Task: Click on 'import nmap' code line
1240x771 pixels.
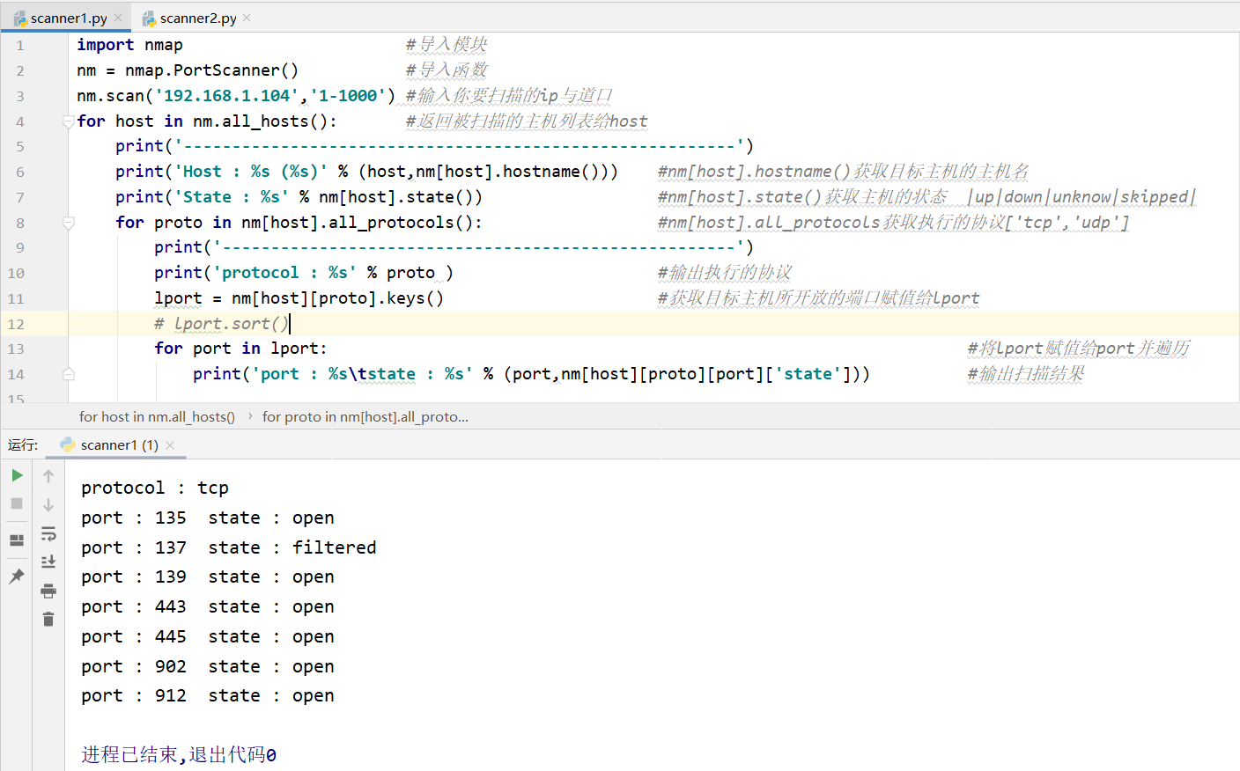Action: click(x=130, y=45)
